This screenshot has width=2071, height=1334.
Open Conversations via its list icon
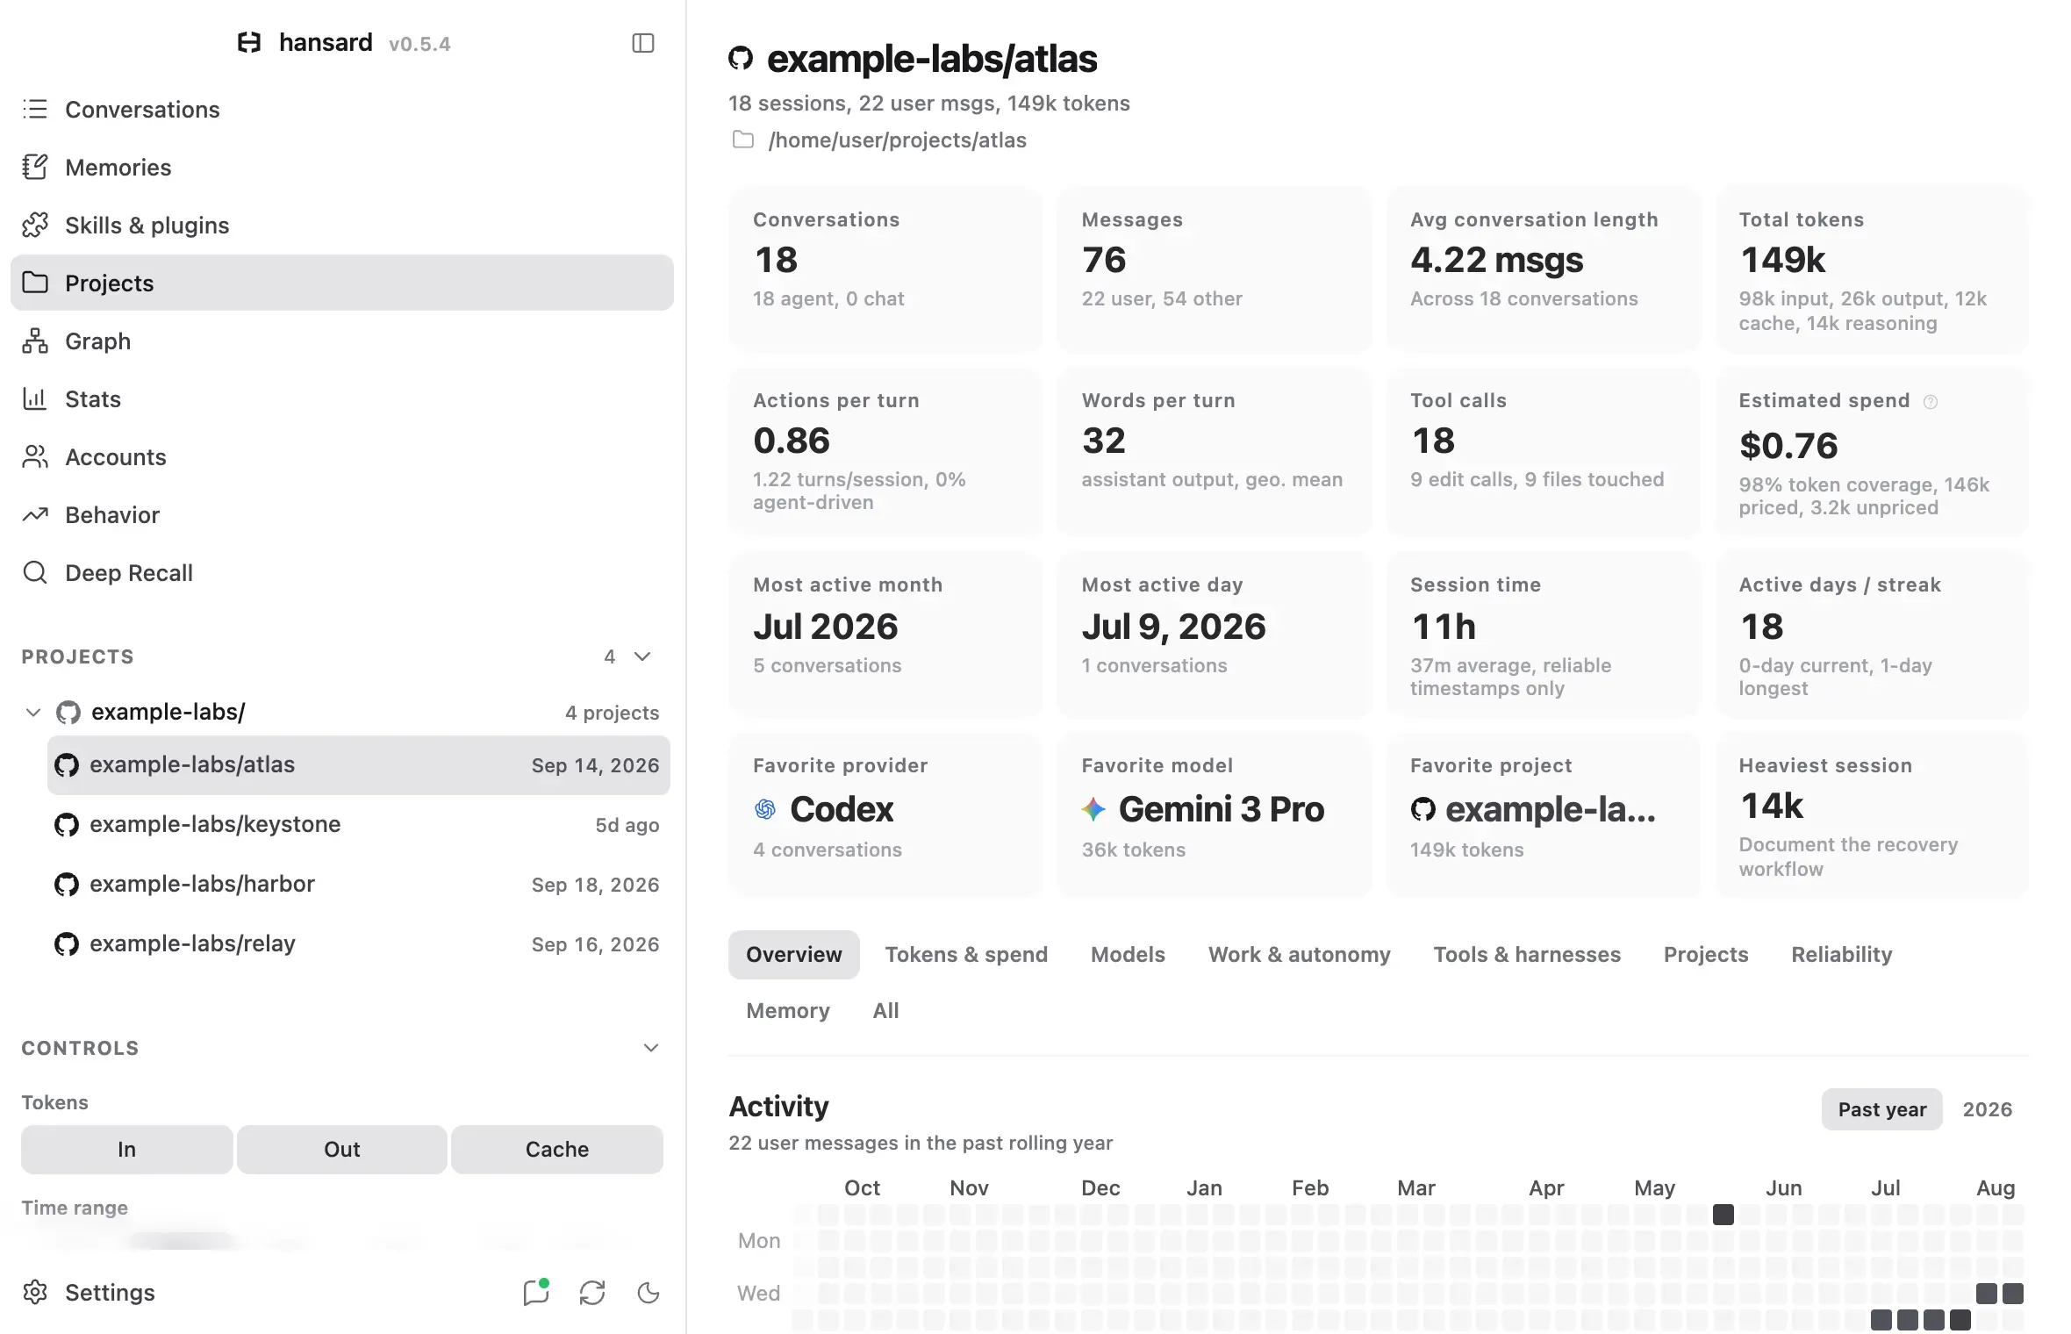(x=35, y=109)
